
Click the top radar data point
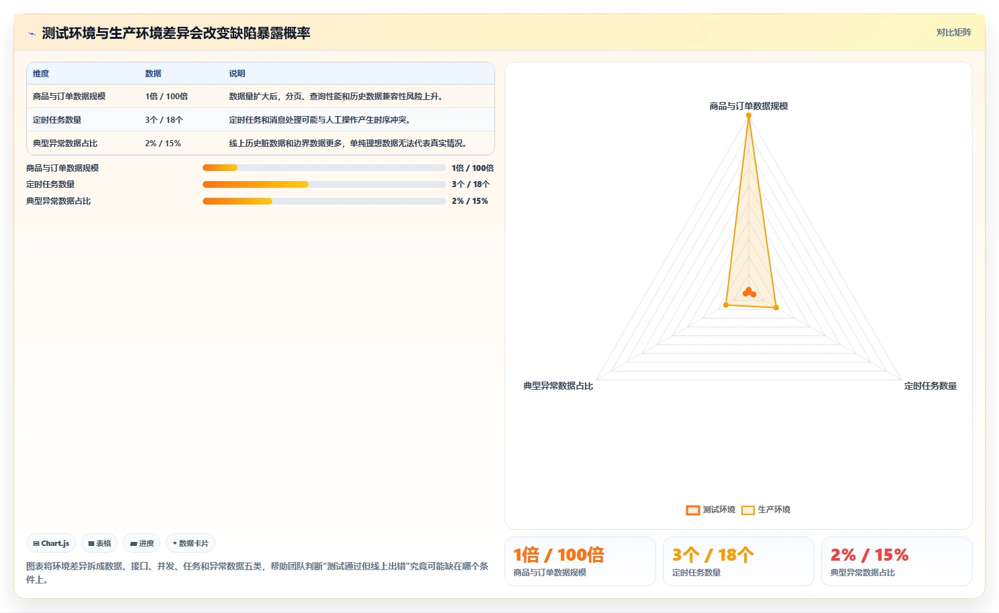pyautogui.click(x=749, y=115)
